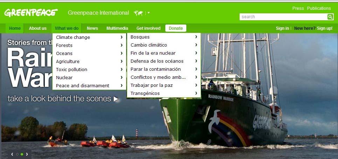Expand the Fin de la era nuclear arrow

(x=196, y=53)
